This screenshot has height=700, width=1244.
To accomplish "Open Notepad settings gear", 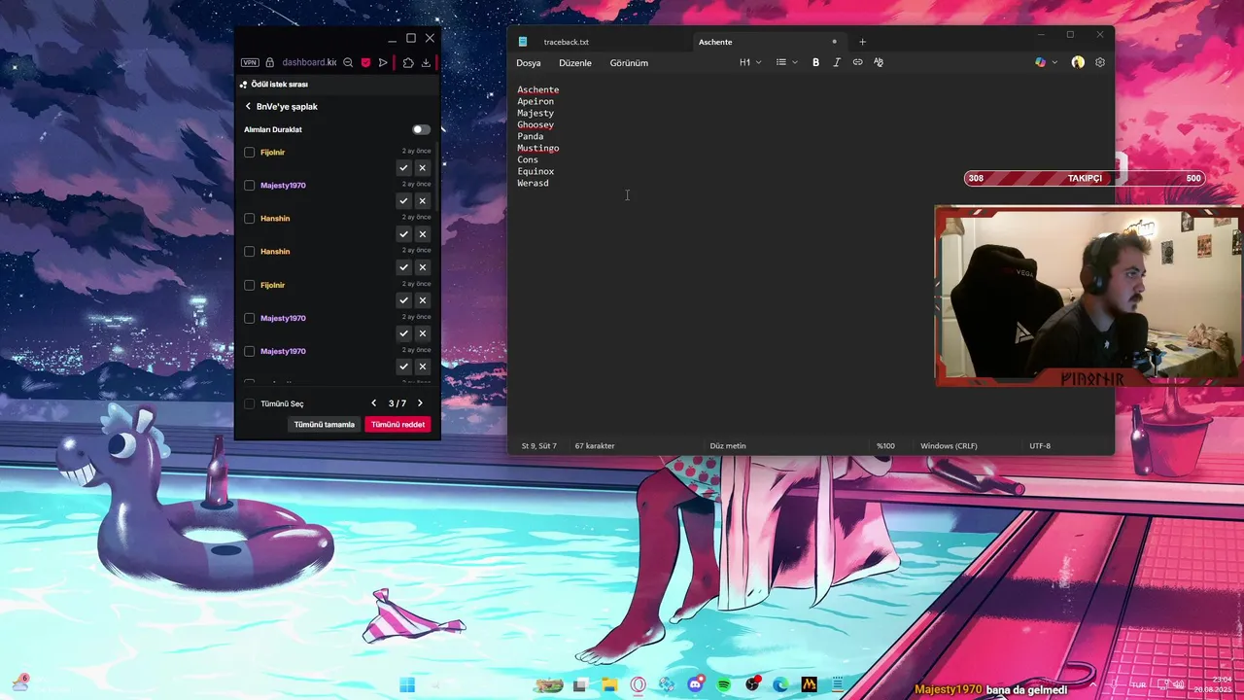I will coord(1100,62).
